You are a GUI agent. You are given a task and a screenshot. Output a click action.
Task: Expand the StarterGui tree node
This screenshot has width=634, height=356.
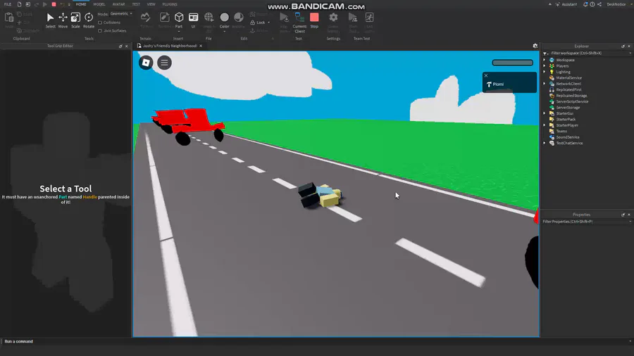[x=545, y=113]
